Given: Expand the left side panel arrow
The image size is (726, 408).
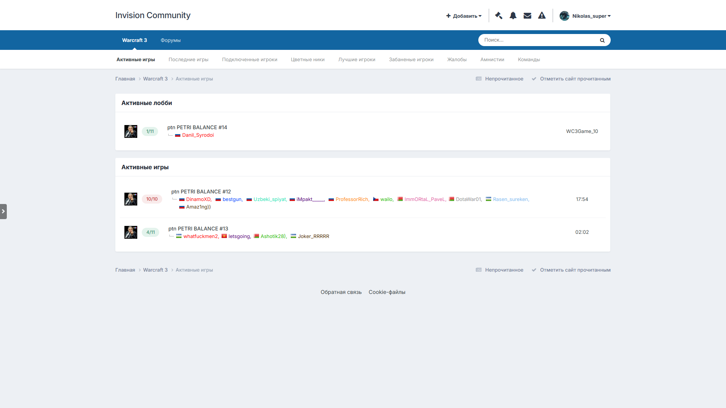Looking at the screenshot, I should click(3, 212).
